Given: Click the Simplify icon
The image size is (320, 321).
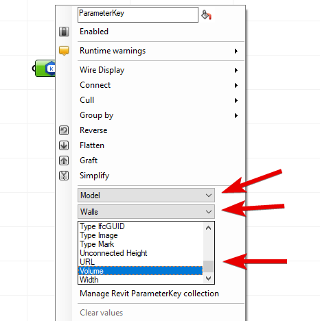Looking at the screenshot, I should [x=64, y=176].
